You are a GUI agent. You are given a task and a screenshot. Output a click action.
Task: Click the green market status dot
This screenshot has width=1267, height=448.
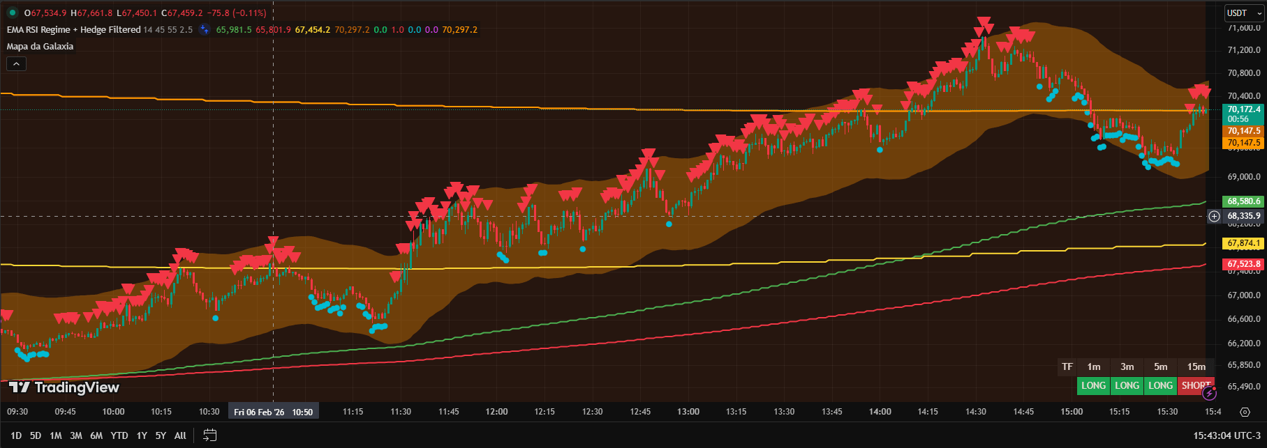click(12, 13)
